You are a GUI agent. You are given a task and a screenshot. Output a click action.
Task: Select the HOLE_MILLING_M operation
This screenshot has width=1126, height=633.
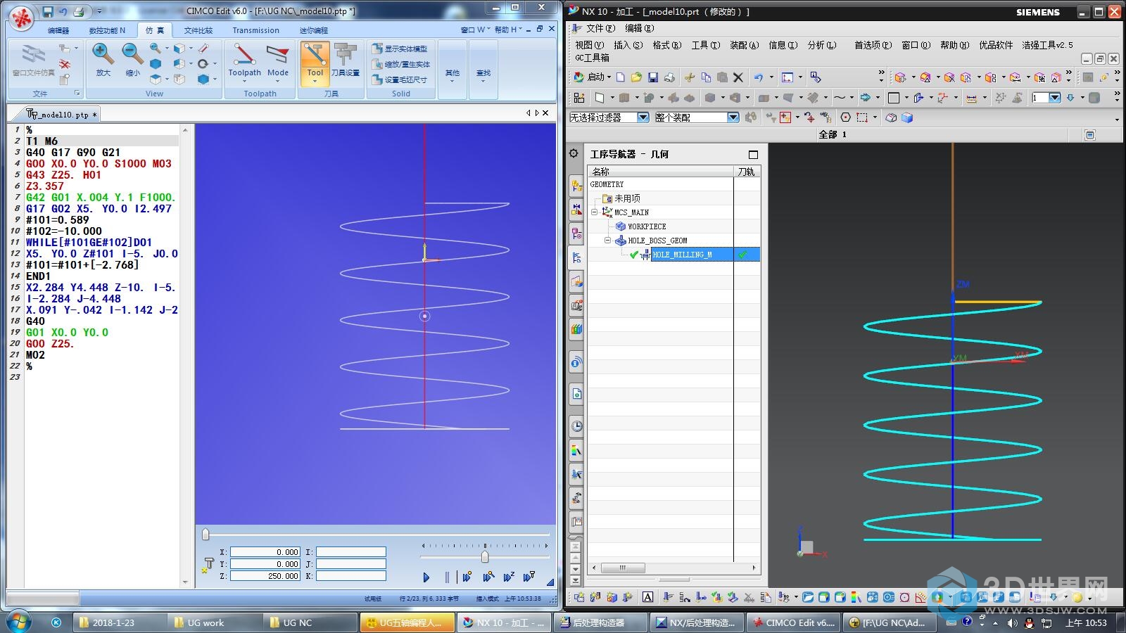tap(682, 255)
